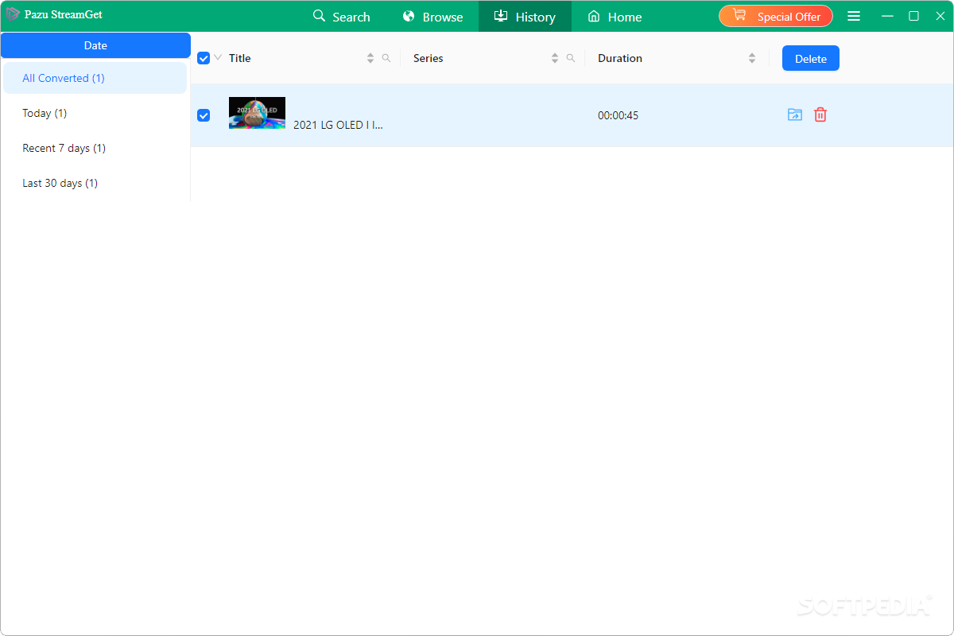Viewport: 954px width, 636px height.
Task: Go to the Home tab
Action: click(x=615, y=17)
